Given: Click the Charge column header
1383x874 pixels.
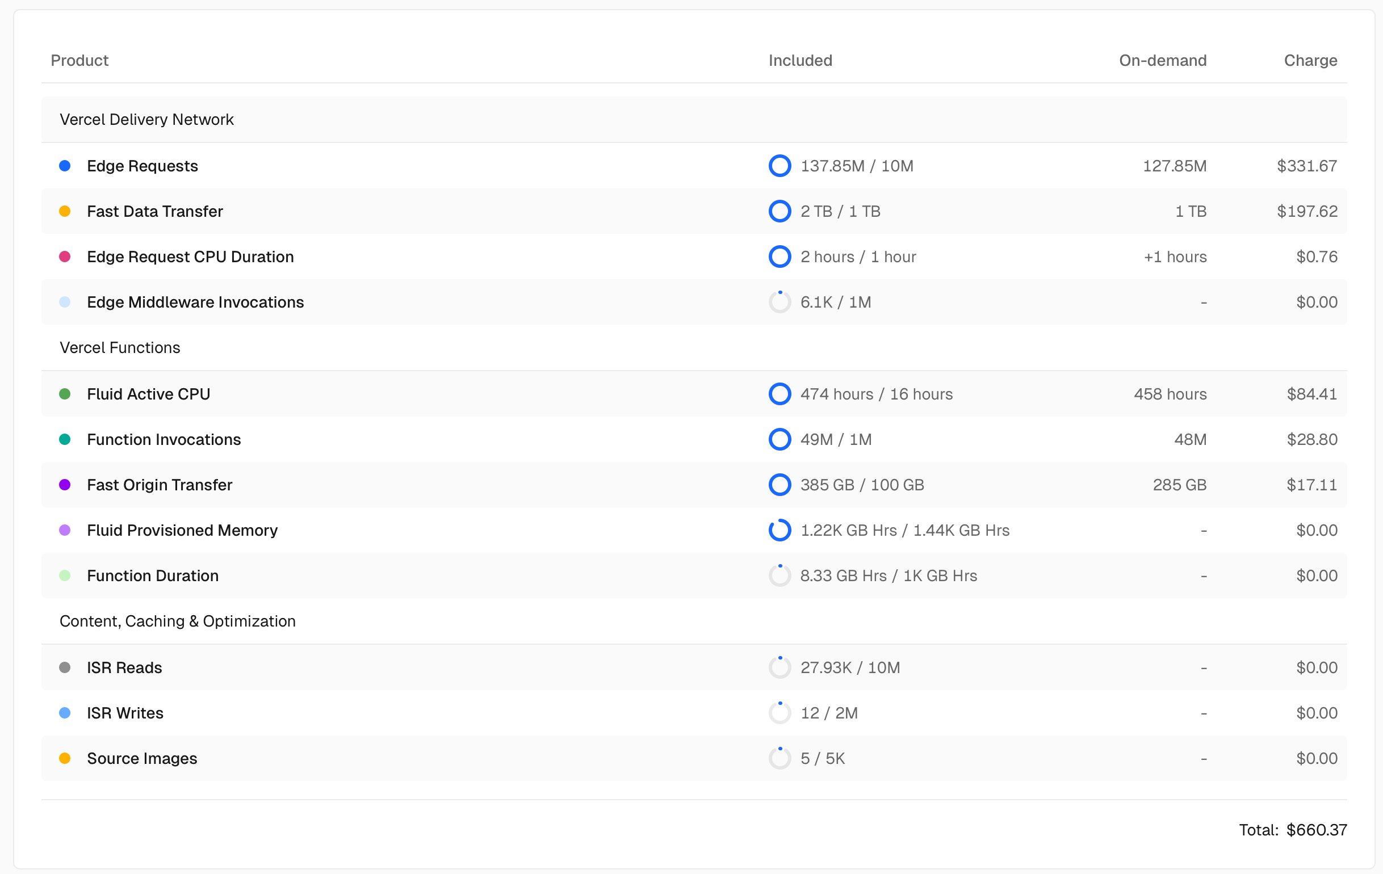Looking at the screenshot, I should (1310, 60).
